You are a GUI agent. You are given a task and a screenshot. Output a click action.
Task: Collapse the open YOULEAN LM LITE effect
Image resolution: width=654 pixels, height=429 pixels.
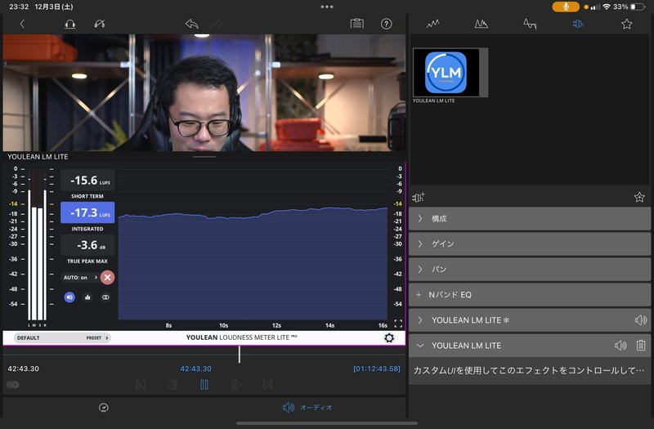[x=420, y=346]
